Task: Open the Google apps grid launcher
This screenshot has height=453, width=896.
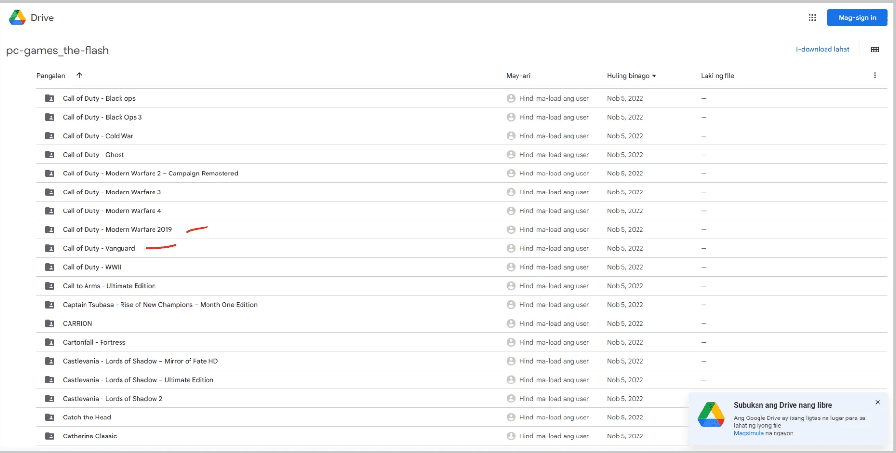Action: point(812,17)
